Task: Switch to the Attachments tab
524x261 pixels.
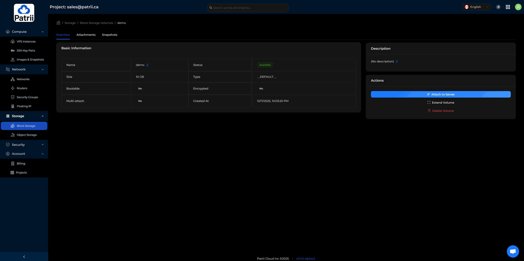Action: point(86,35)
